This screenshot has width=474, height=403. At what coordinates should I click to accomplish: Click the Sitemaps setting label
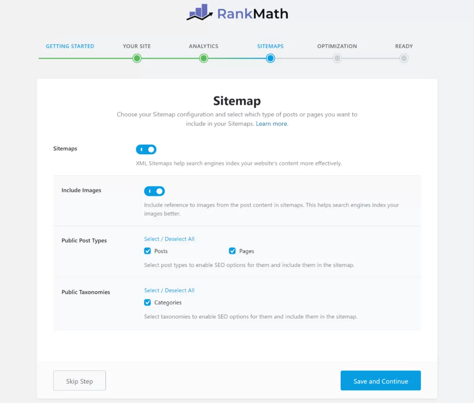pos(65,149)
